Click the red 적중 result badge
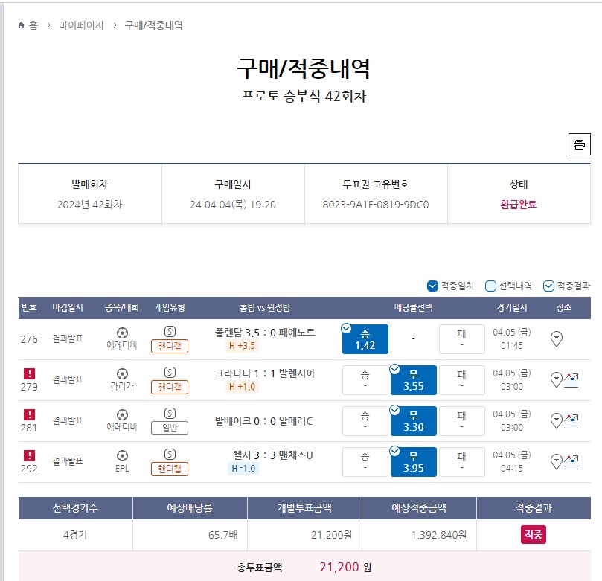This screenshot has width=602, height=581. click(534, 535)
